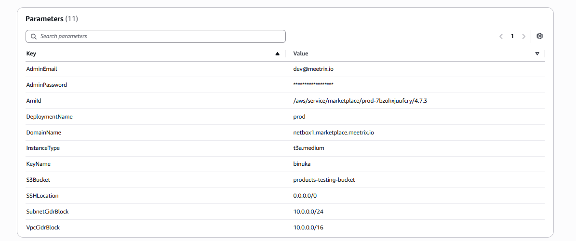Select the InstanceType key

tap(43, 148)
